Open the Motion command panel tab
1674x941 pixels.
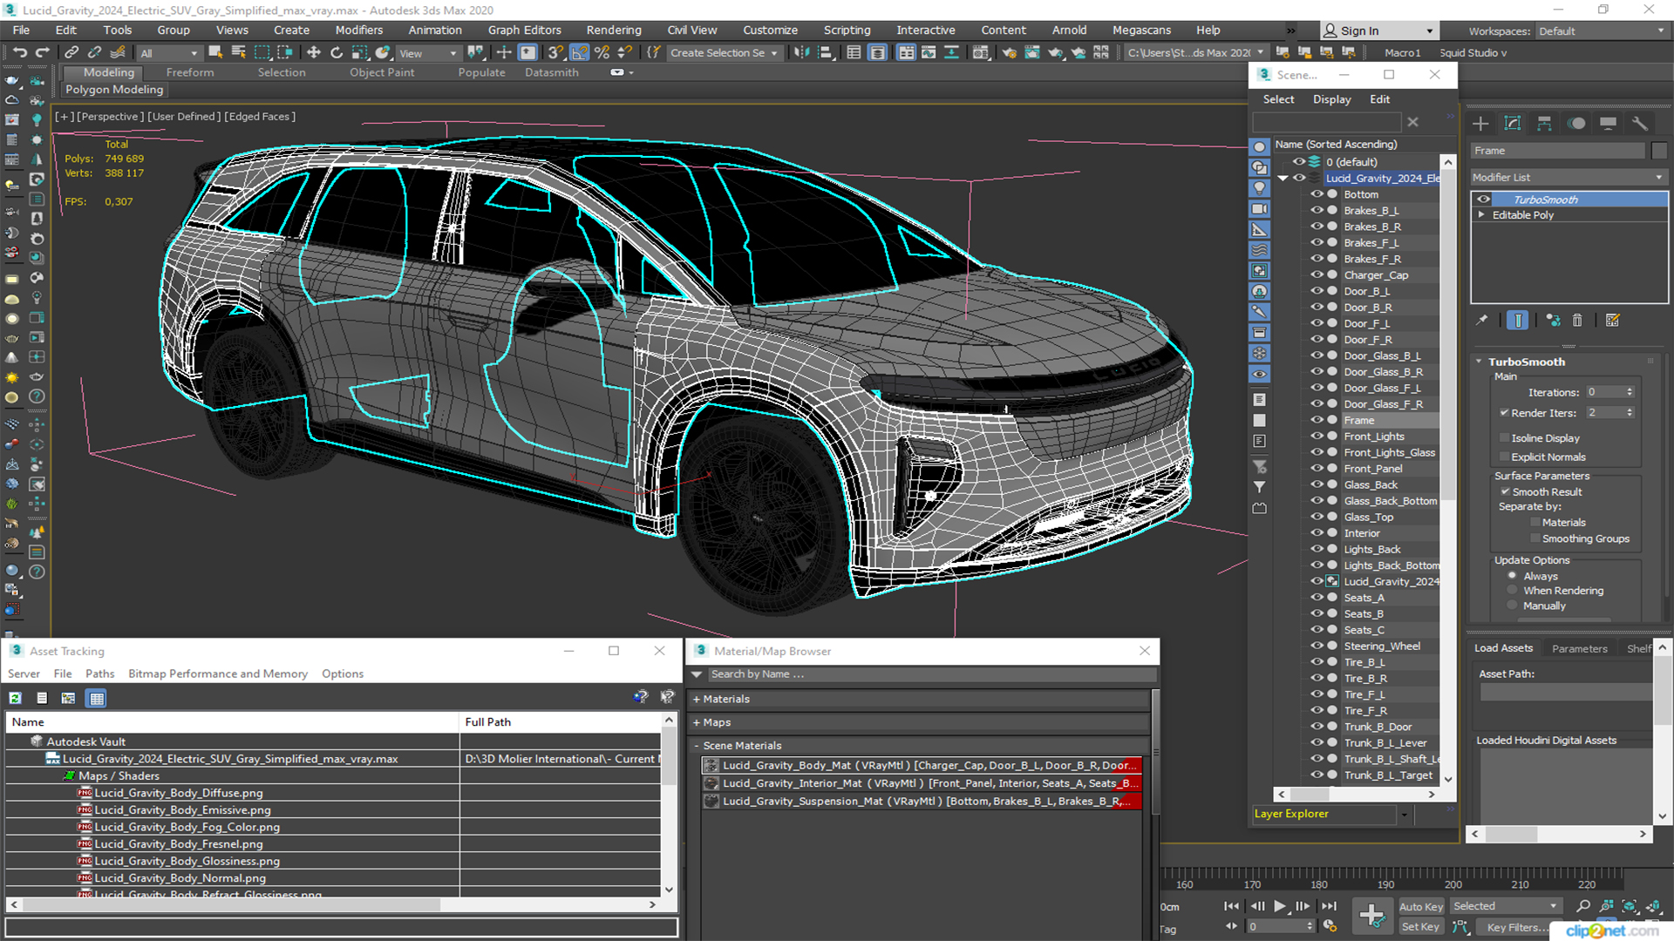1576,124
